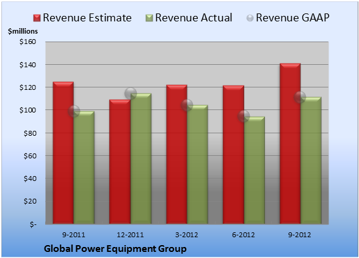359x258 pixels.
Task: Click the $80 y-axis label
Action: point(30,133)
